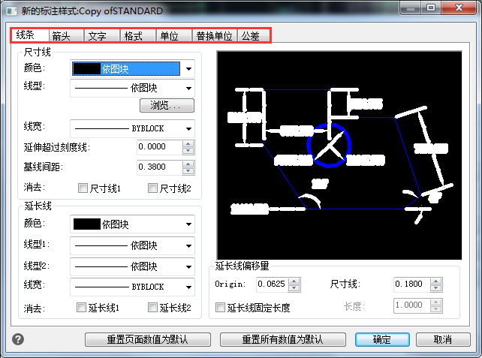The width and height of the screenshot is (482, 358).
Task: Click the 尺寸线 offset 0.1800 field
Action: pyautogui.click(x=412, y=284)
